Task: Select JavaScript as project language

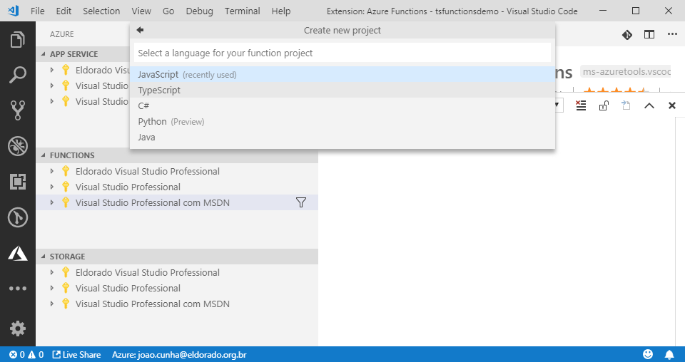Action: click(342, 74)
